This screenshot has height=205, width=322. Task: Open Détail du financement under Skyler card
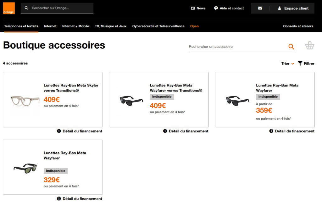[82, 131]
